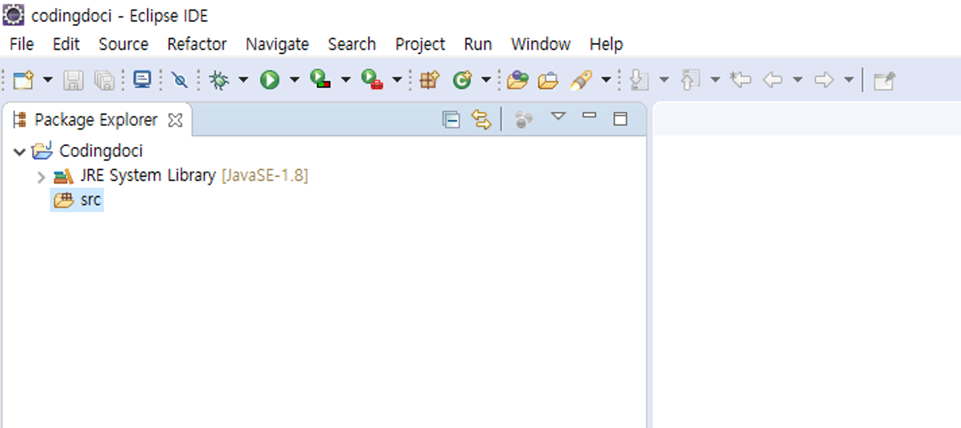This screenshot has height=428, width=961.
Task: Open the Back history dropdown arrow
Action: tap(798, 80)
